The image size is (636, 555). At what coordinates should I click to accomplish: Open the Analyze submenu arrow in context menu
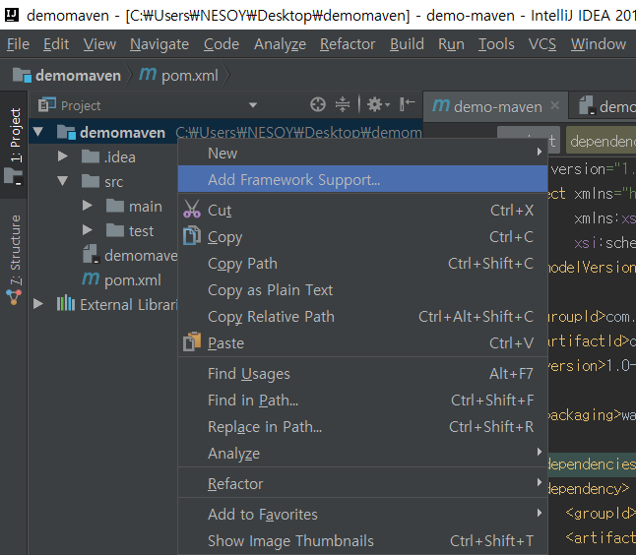(x=540, y=452)
